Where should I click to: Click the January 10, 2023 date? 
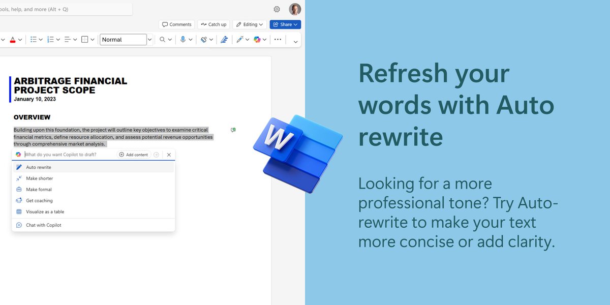click(x=35, y=99)
